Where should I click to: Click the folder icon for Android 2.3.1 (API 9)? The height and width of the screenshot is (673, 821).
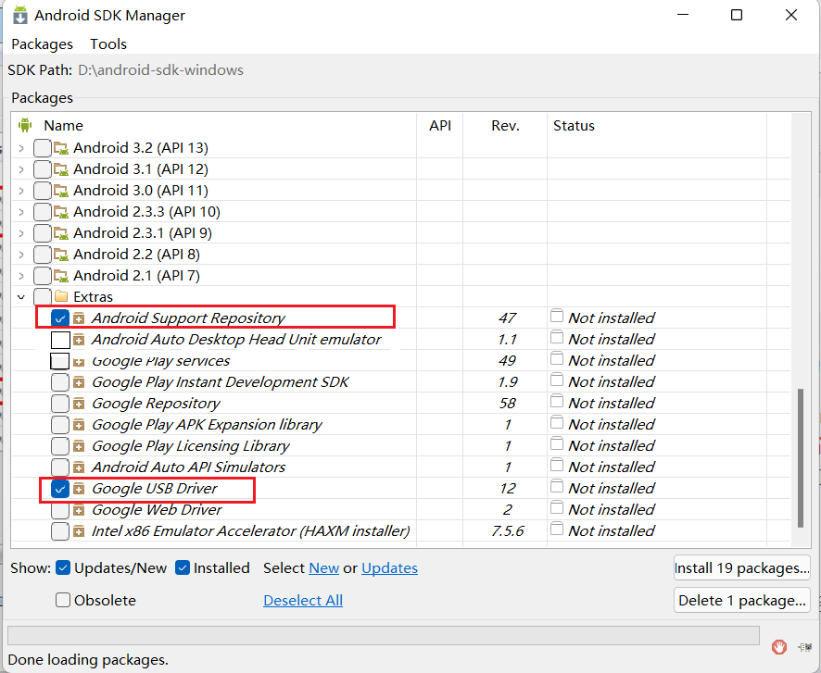click(x=61, y=233)
